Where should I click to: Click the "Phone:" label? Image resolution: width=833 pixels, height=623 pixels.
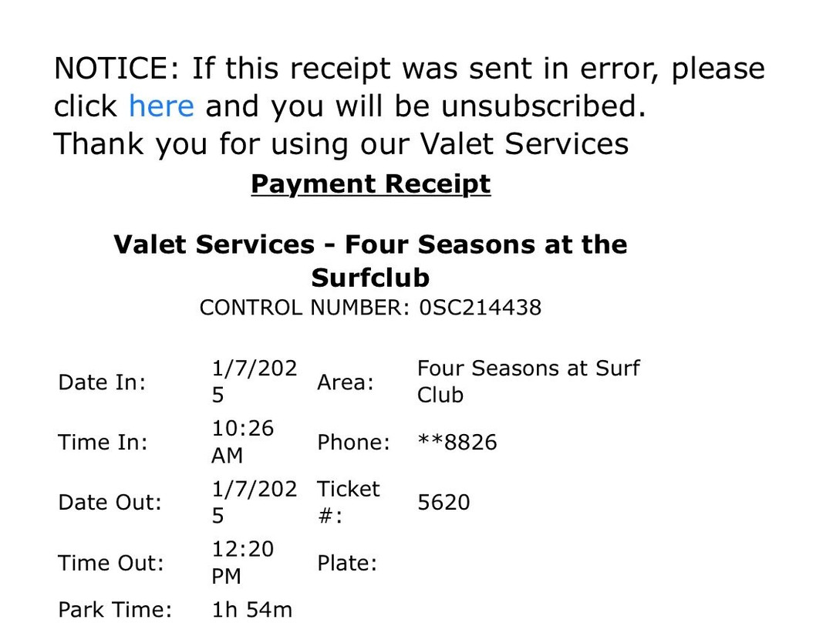coord(353,443)
